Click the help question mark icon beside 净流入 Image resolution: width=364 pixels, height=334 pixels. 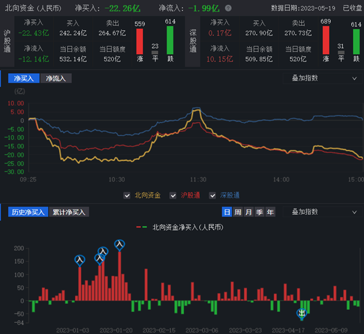point(228,9)
